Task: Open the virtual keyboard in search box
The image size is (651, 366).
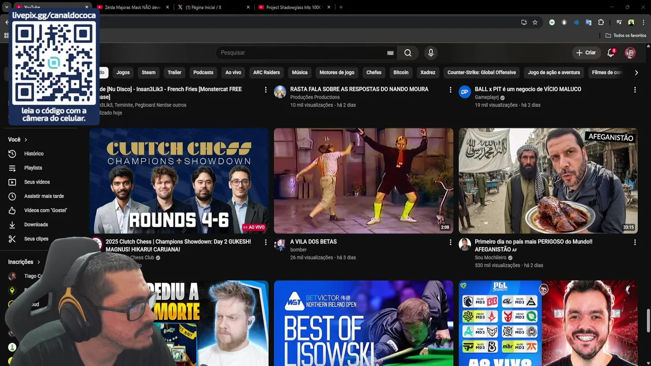Action: tap(390, 53)
